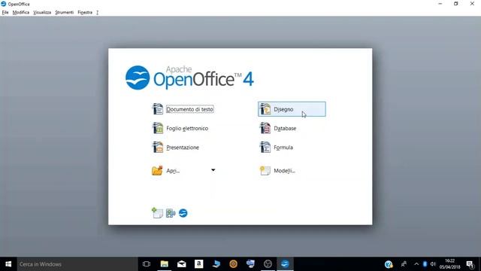Click the OpenOffice info globe icon at the bottom of the Start Center
481x271 pixels.
tap(183, 213)
